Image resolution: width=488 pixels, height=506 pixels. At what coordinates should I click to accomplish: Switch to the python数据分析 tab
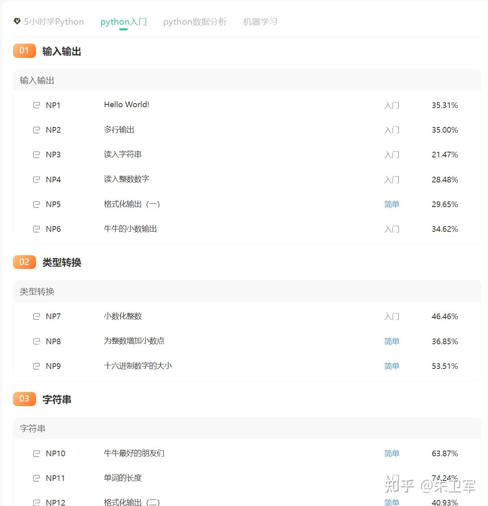coord(195,22)
